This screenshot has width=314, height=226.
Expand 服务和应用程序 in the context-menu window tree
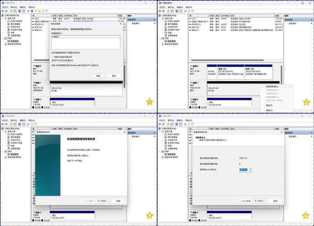click(x=160, y=44)
